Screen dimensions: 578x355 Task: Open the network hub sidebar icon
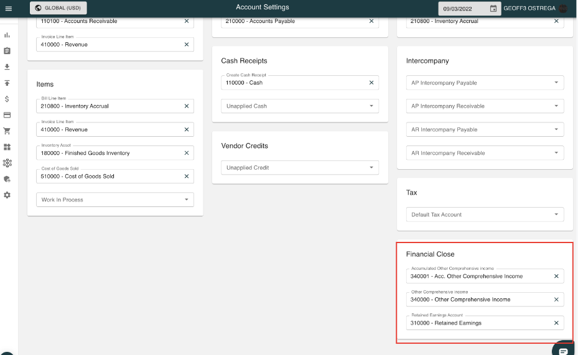coord(7,163)
